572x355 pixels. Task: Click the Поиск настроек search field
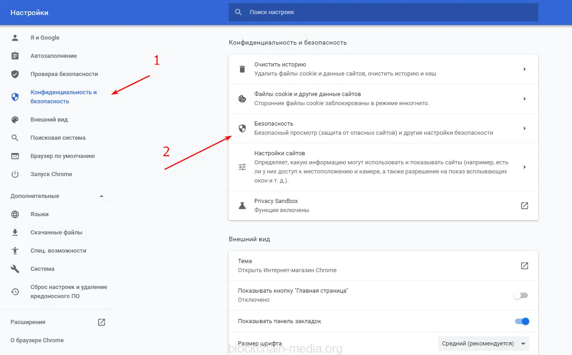tap(387, 12)
